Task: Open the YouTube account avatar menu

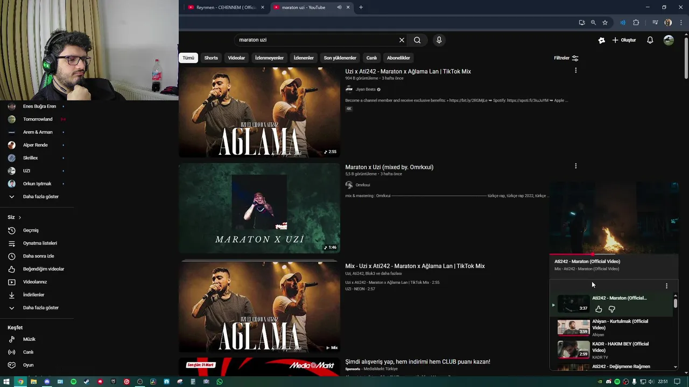Action: (x=669, y=40)
